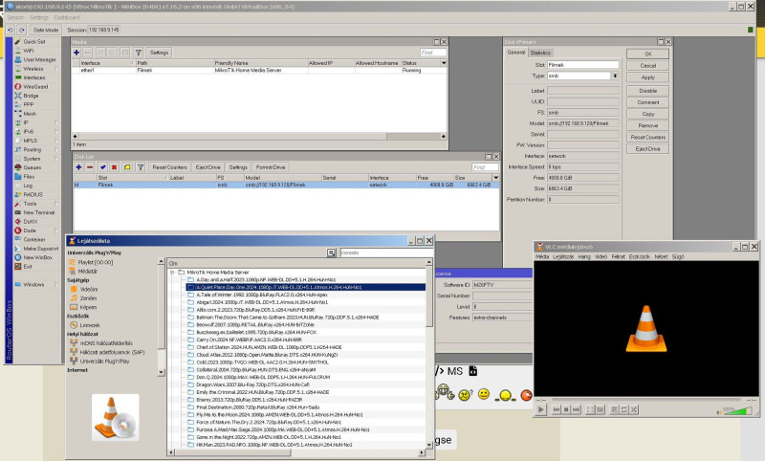Play in VLC media player controls
The height and width of the screenshot is (461, 765).
[x=540, y=409]
